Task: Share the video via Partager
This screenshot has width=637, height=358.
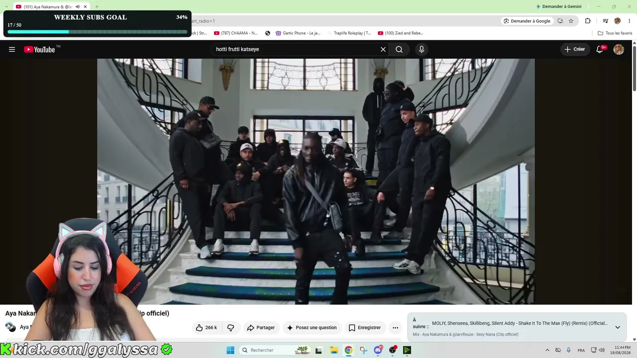Action: point(261,328)
